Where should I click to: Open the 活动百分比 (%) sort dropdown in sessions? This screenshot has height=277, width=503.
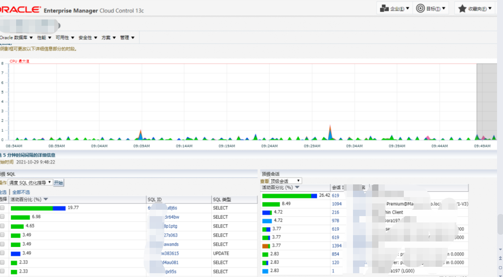(298, 187)
